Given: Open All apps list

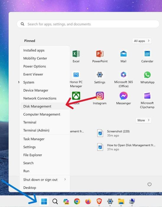Looking at the screenshot, I should pos(142,41).
